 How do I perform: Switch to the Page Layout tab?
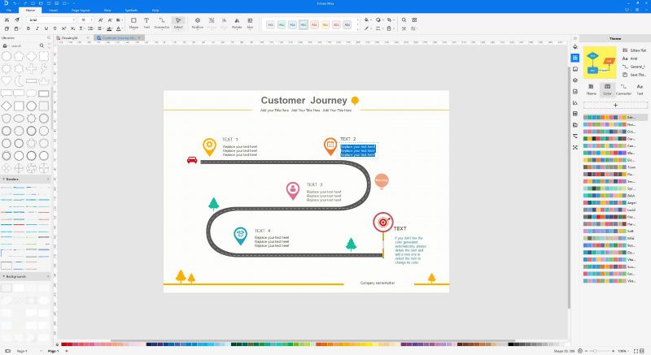tap(81, 10)
